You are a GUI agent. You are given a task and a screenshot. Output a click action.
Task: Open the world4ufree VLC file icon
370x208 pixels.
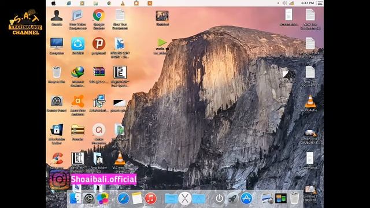[310, 102]
